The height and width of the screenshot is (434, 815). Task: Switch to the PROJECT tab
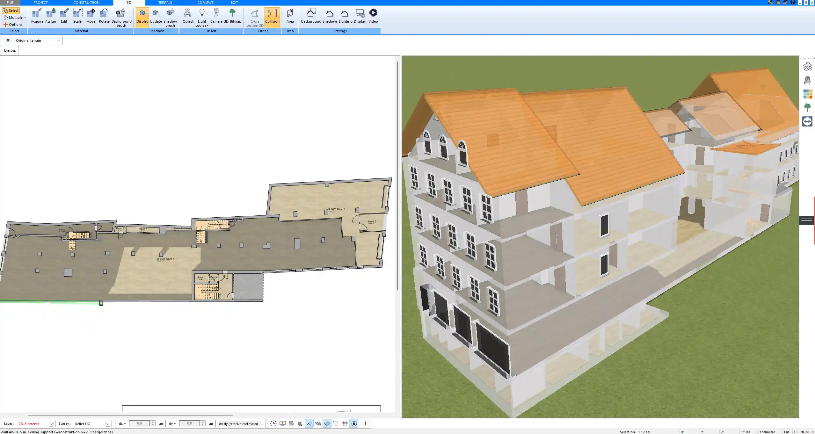point(40,3)
